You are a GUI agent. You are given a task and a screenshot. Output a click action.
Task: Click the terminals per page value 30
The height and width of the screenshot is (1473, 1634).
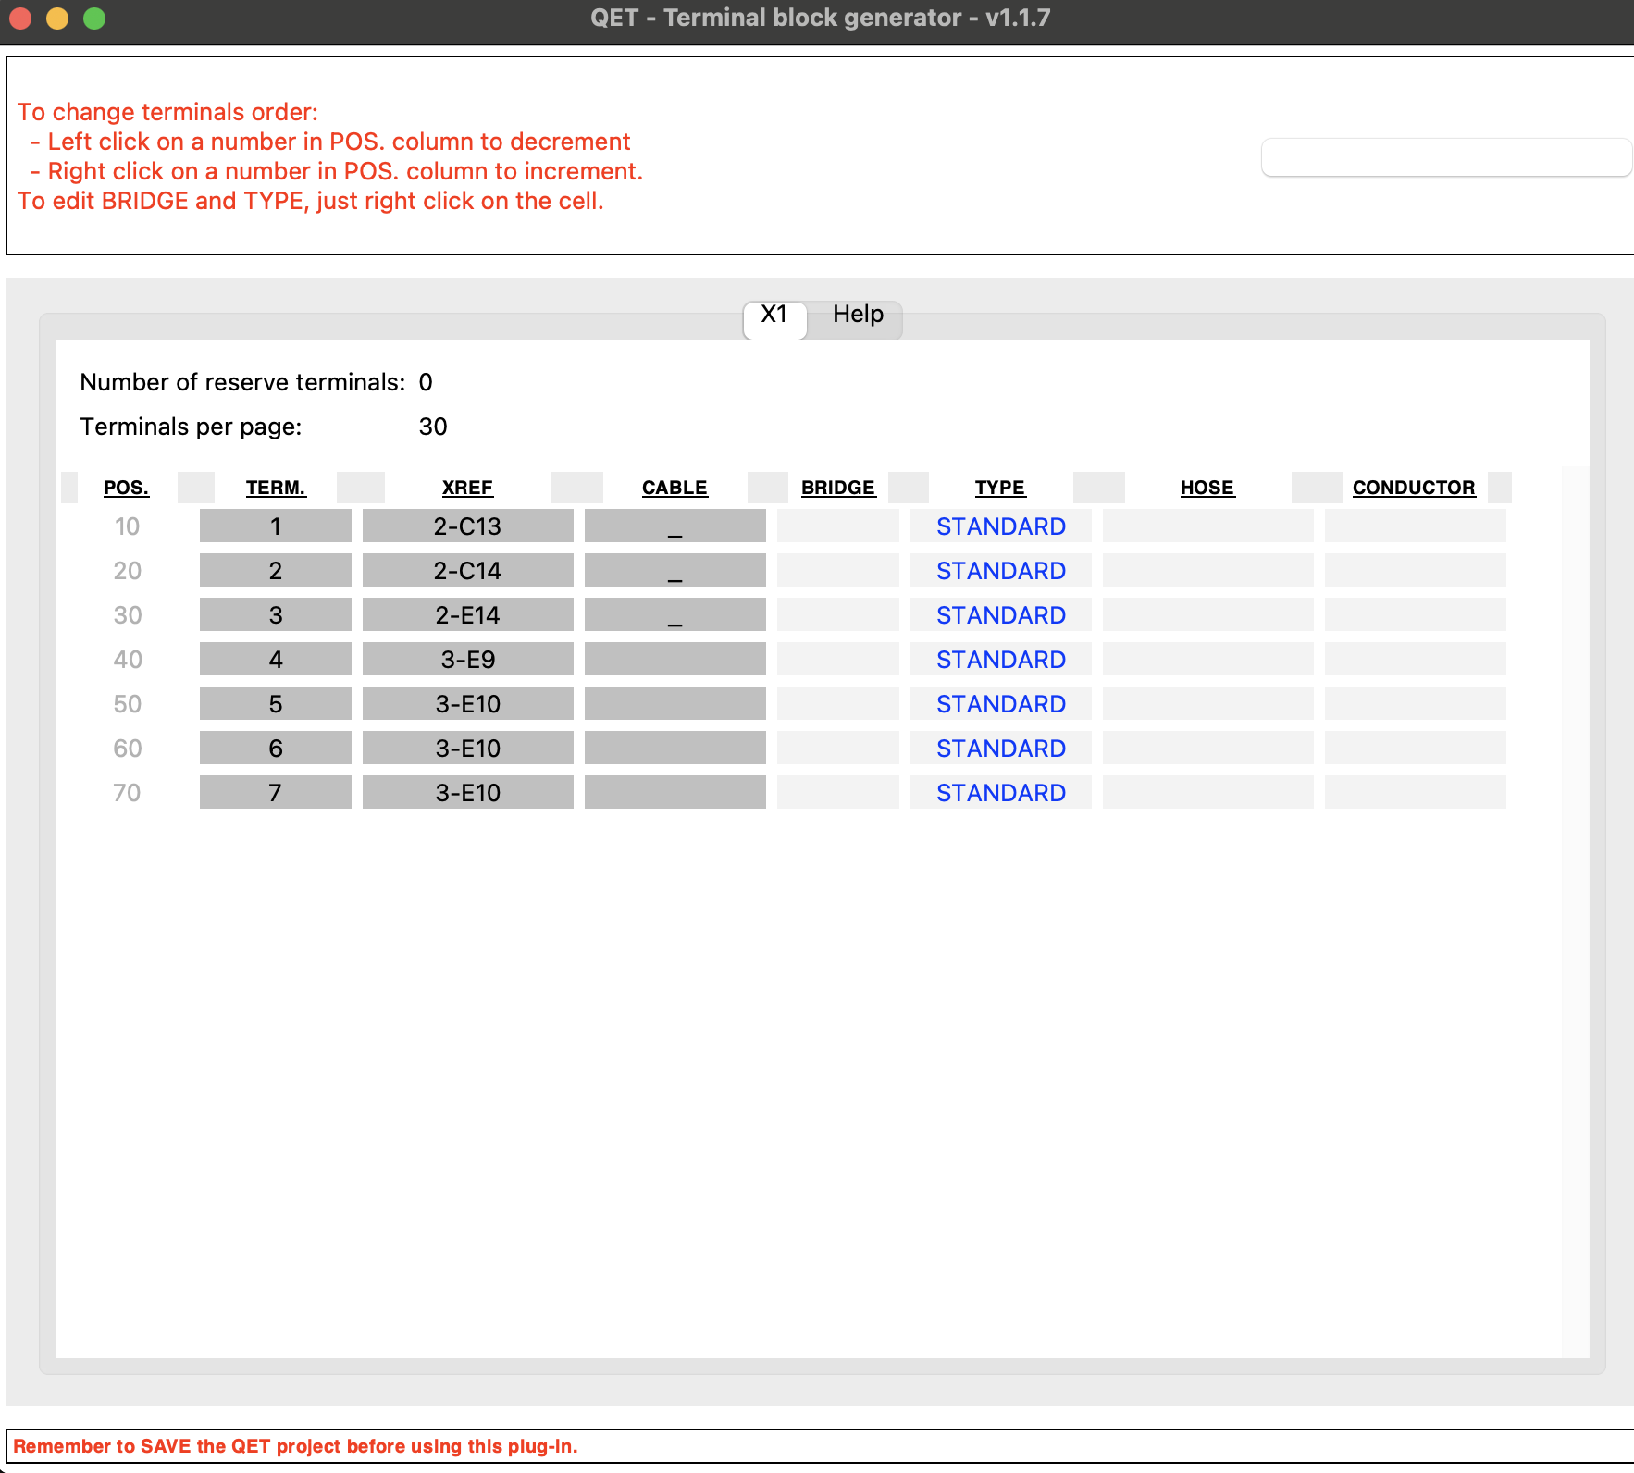(433, 427)
